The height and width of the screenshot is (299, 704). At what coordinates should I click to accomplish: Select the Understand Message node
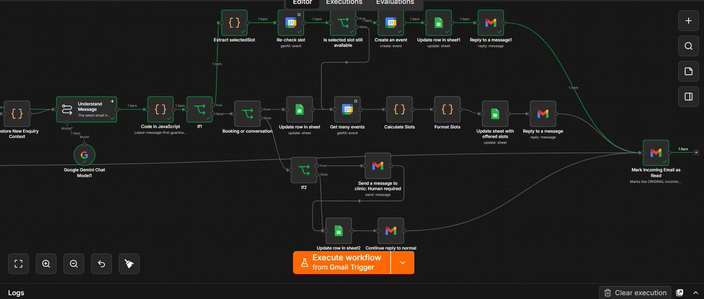[x=87, y=109]
